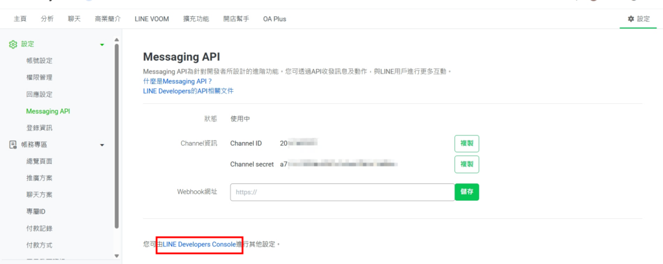The height and width of the screenshot is (264, 663).
Task: Go to the LINE VOOM tab
Action: 152,19
